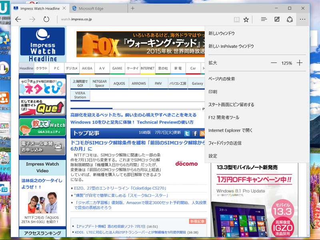Open the EIZO ColorEdge CS270 article link
320x240 pixels.
tap(120, 188)
